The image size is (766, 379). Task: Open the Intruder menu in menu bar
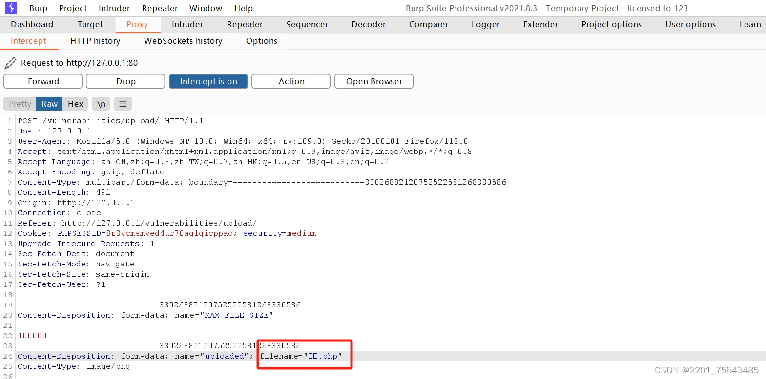click(x=114, y=8)
